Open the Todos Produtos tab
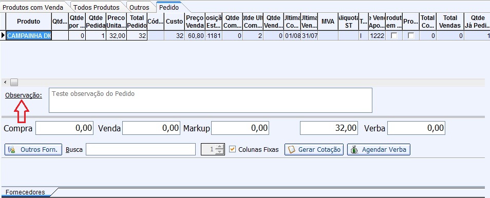 tap(96, 7)
